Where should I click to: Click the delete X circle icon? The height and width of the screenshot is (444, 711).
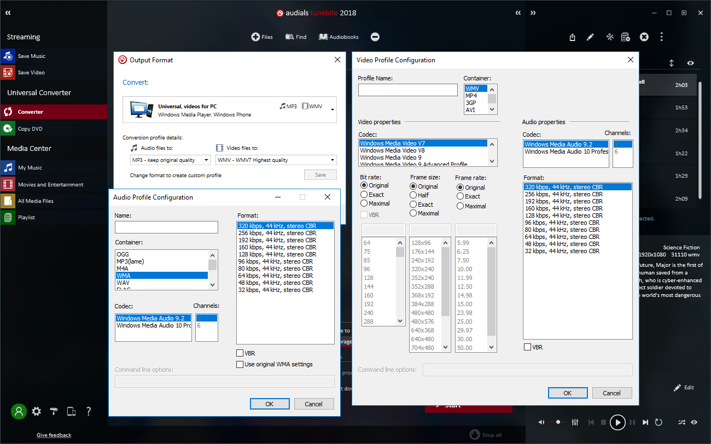pos(644,37)
